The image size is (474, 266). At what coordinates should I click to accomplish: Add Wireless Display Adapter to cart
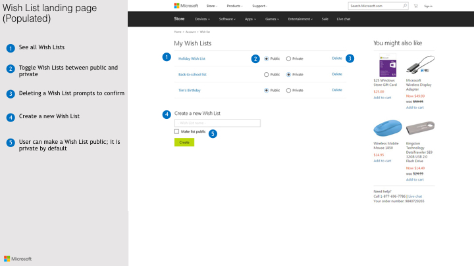click(x=415, y=108)
